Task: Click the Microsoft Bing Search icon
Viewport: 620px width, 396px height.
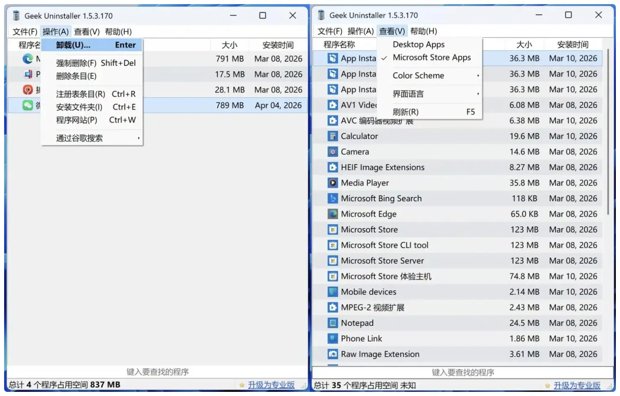Action: pyautogui.click(x=333, y=198)
